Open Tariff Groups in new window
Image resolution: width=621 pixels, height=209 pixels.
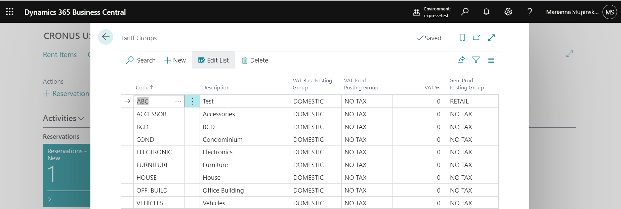pyautogui.click(x=477, y=38)
